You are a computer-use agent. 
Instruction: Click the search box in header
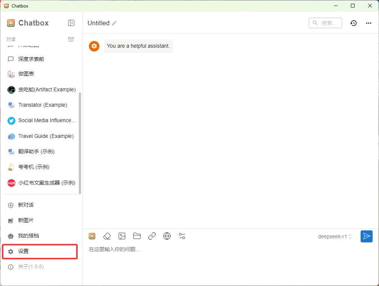tap(325, 23)
